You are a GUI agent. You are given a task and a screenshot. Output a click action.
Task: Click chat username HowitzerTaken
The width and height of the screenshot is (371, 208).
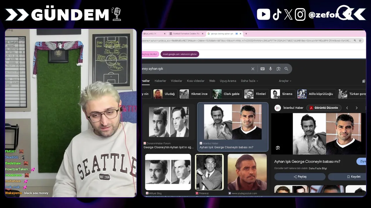pos(17,169)
